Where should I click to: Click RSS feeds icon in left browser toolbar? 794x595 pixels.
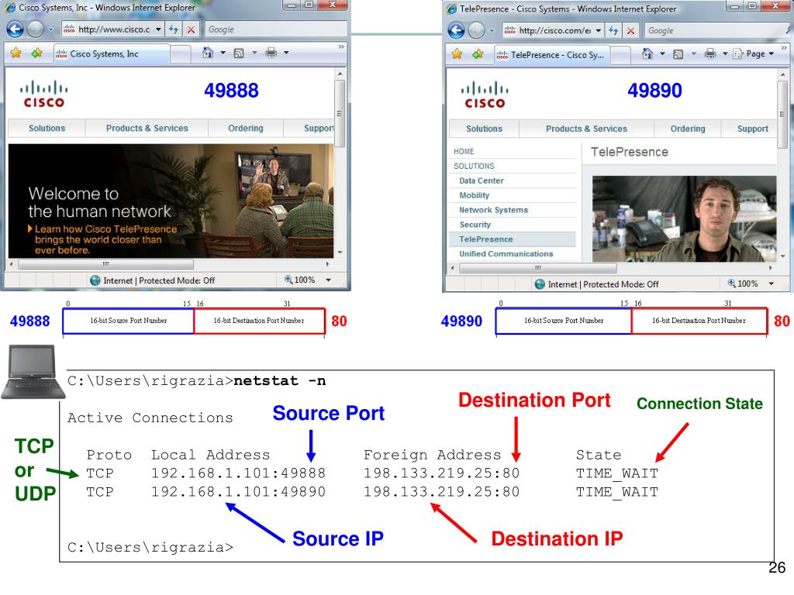[x=239, y=53]
